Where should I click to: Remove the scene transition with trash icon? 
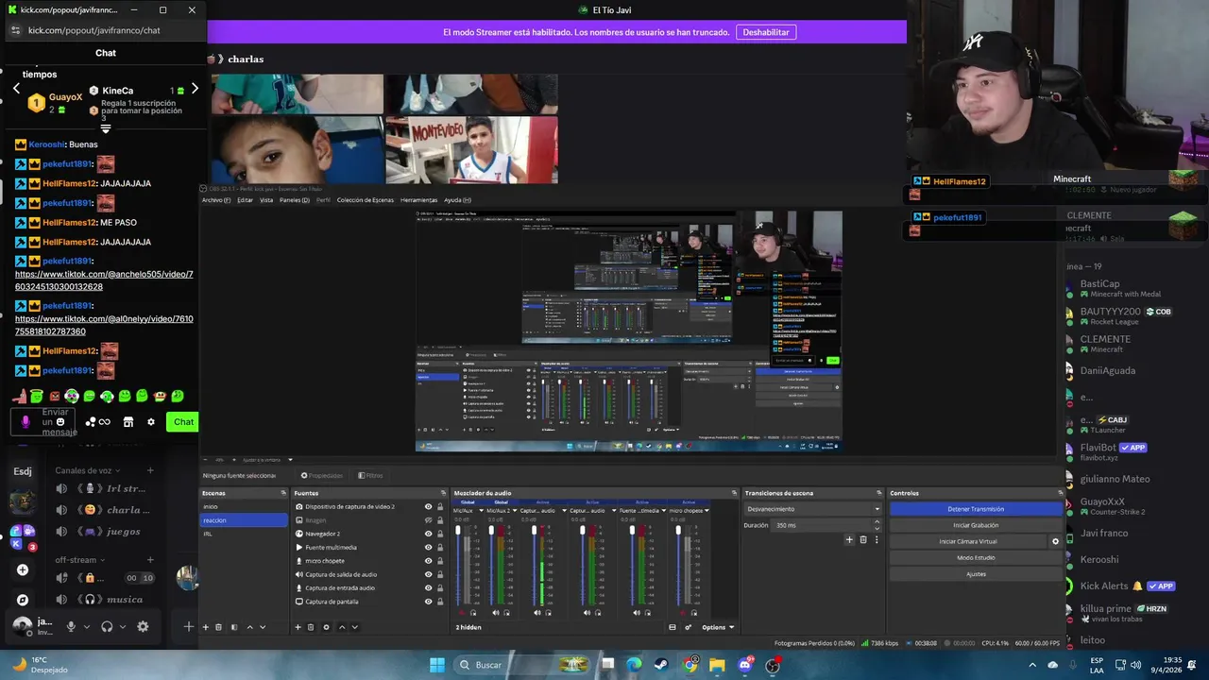pos(863,540)
